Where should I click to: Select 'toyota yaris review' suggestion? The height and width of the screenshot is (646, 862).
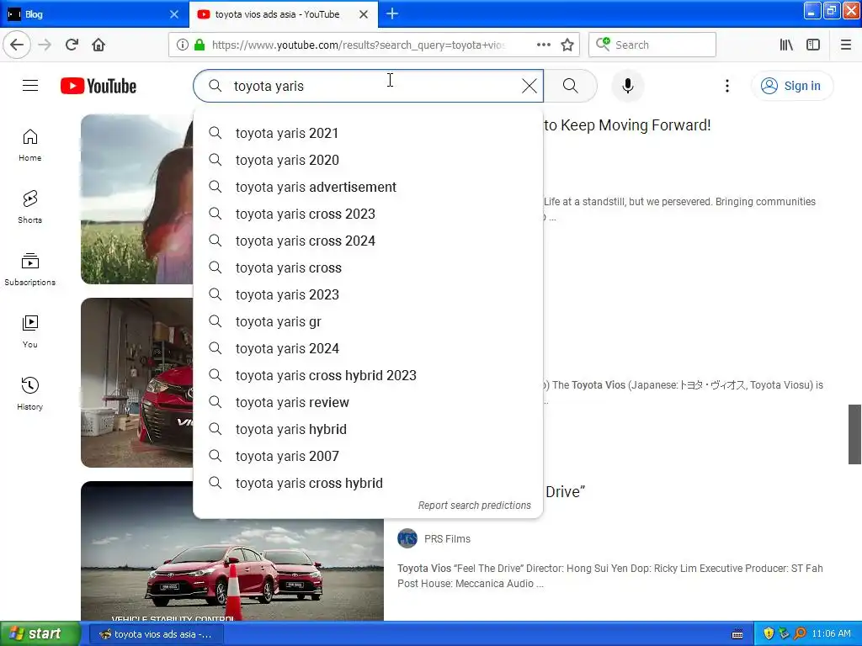(x=368, y=402)
